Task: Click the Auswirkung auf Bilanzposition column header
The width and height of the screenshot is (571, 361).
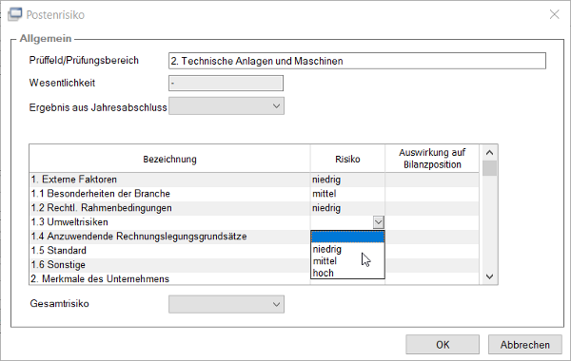Action: [432, 159]
